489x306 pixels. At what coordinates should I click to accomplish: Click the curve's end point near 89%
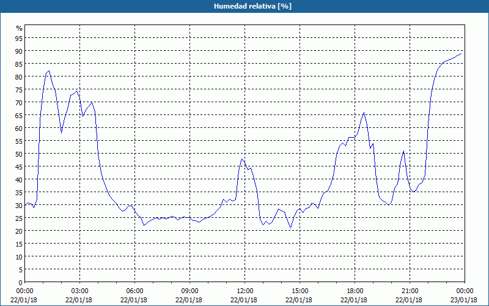pyautogui.click(x=461, y=53)
